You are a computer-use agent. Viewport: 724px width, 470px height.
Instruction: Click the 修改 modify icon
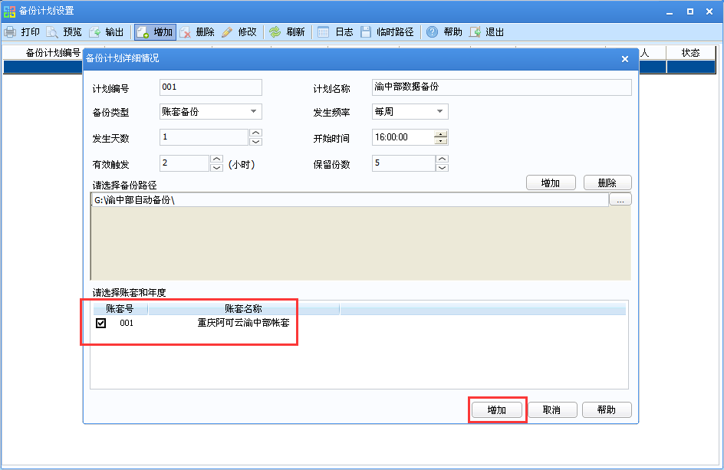tap(225, 31)
